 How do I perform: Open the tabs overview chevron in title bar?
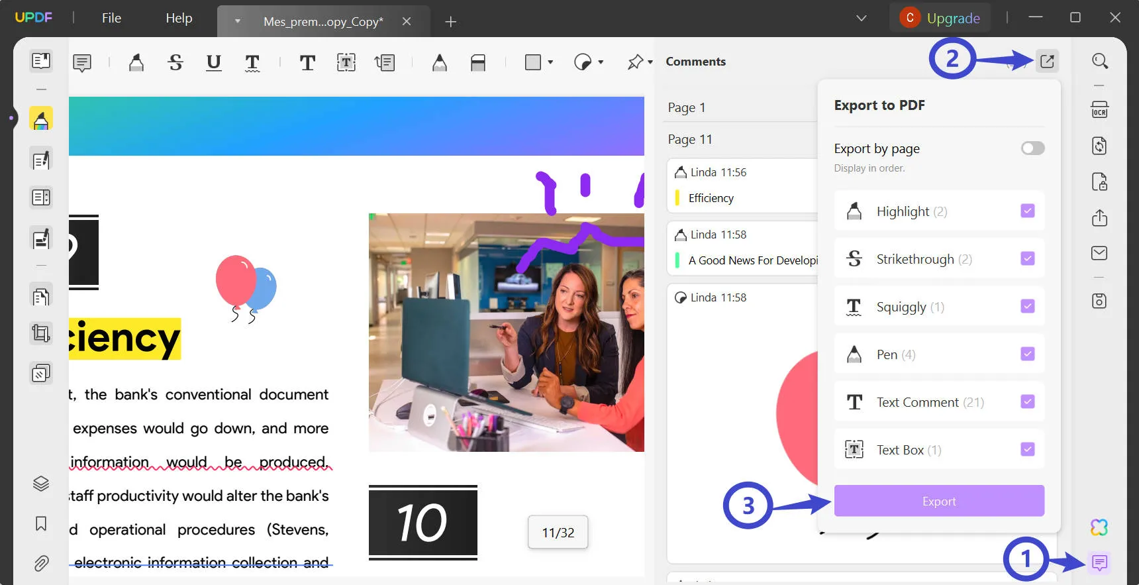[861, 19]
